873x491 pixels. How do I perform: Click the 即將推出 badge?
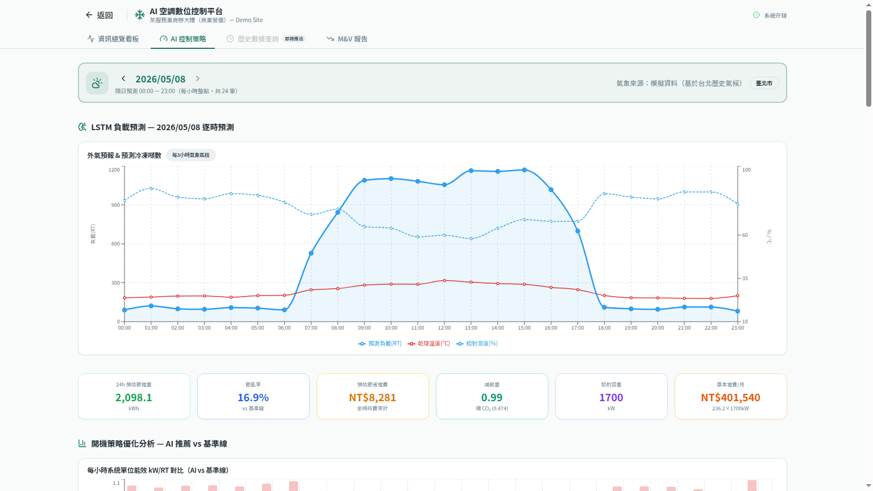(294, 39)
